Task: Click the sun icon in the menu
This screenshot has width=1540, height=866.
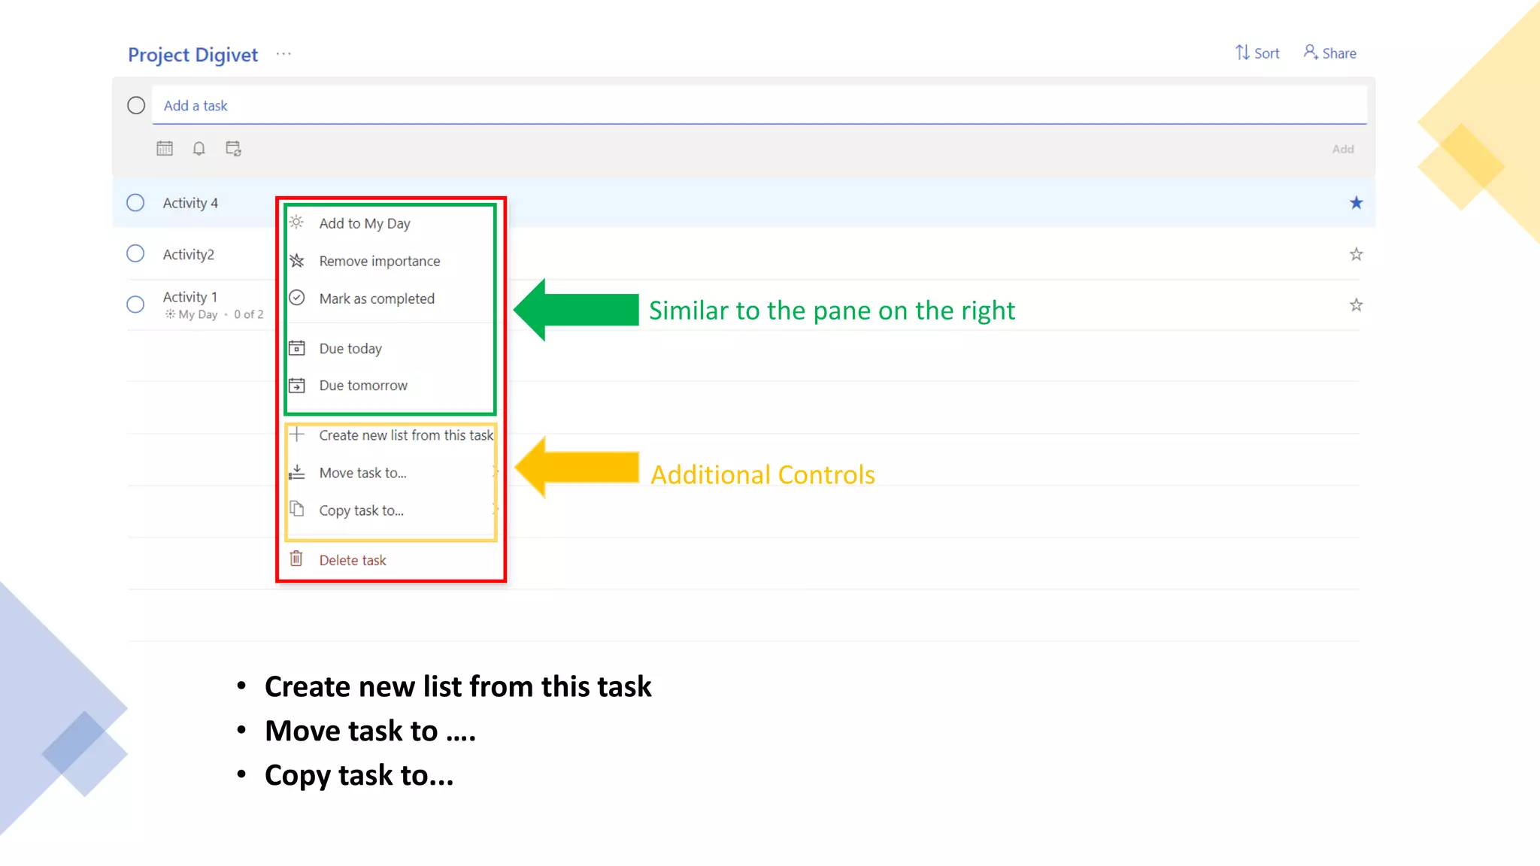Action: 297,223
